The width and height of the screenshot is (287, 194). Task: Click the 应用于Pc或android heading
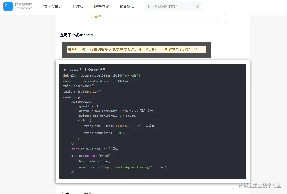click(76, 35)
